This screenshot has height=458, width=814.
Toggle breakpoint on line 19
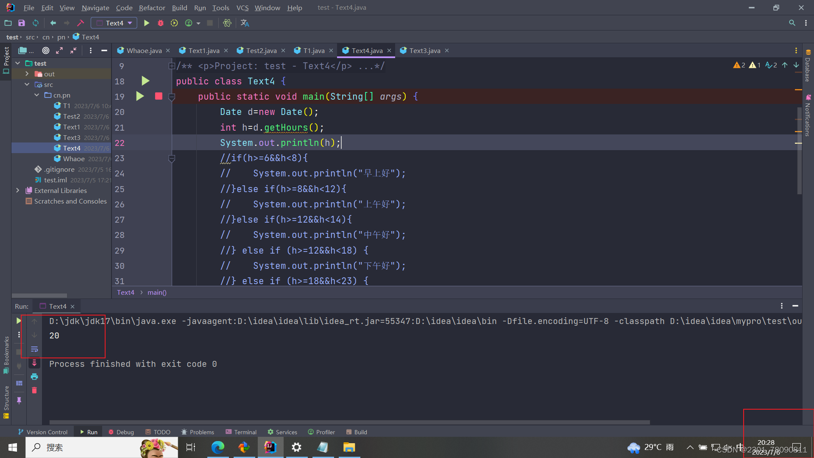point(159,96)
